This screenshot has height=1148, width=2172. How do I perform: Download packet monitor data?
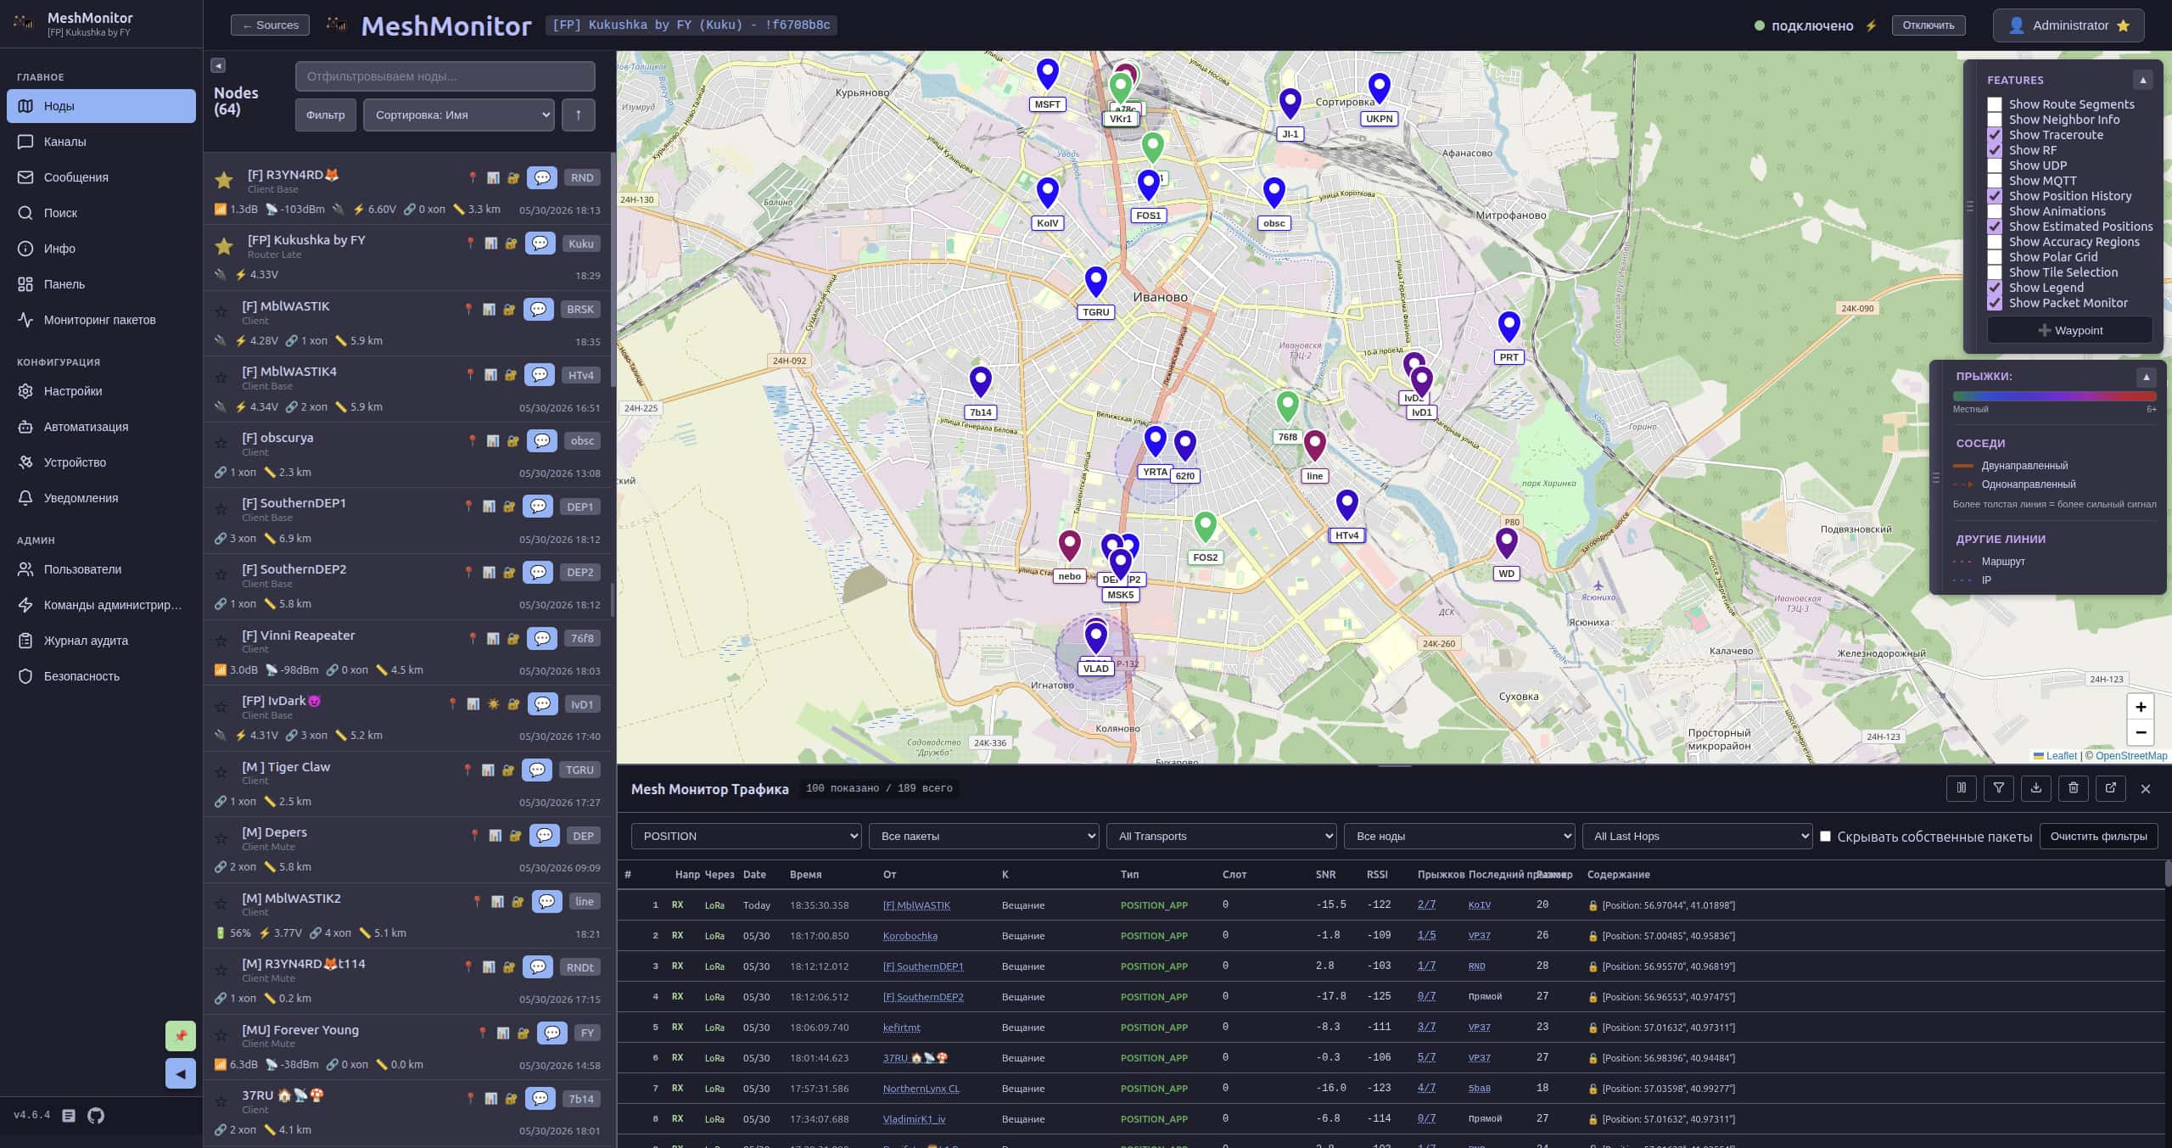tap(2036, 788)
